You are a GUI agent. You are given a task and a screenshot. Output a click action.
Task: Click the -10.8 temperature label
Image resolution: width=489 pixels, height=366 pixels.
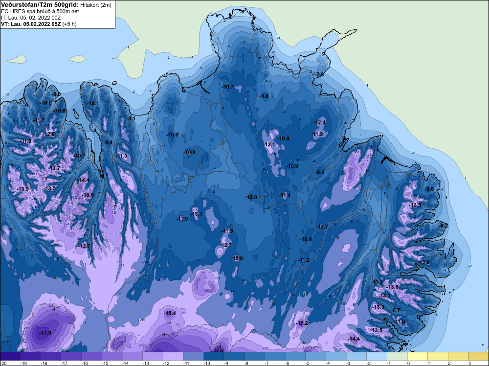coord(60,111)
